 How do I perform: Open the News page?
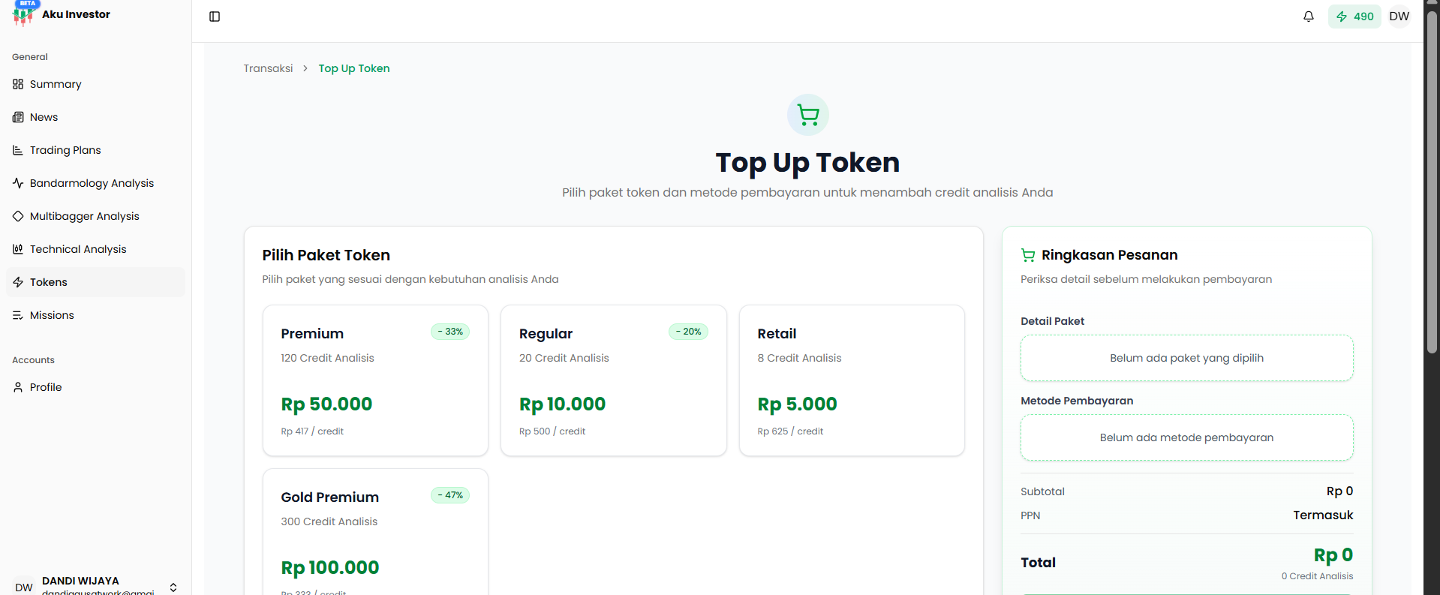(44, 117)
